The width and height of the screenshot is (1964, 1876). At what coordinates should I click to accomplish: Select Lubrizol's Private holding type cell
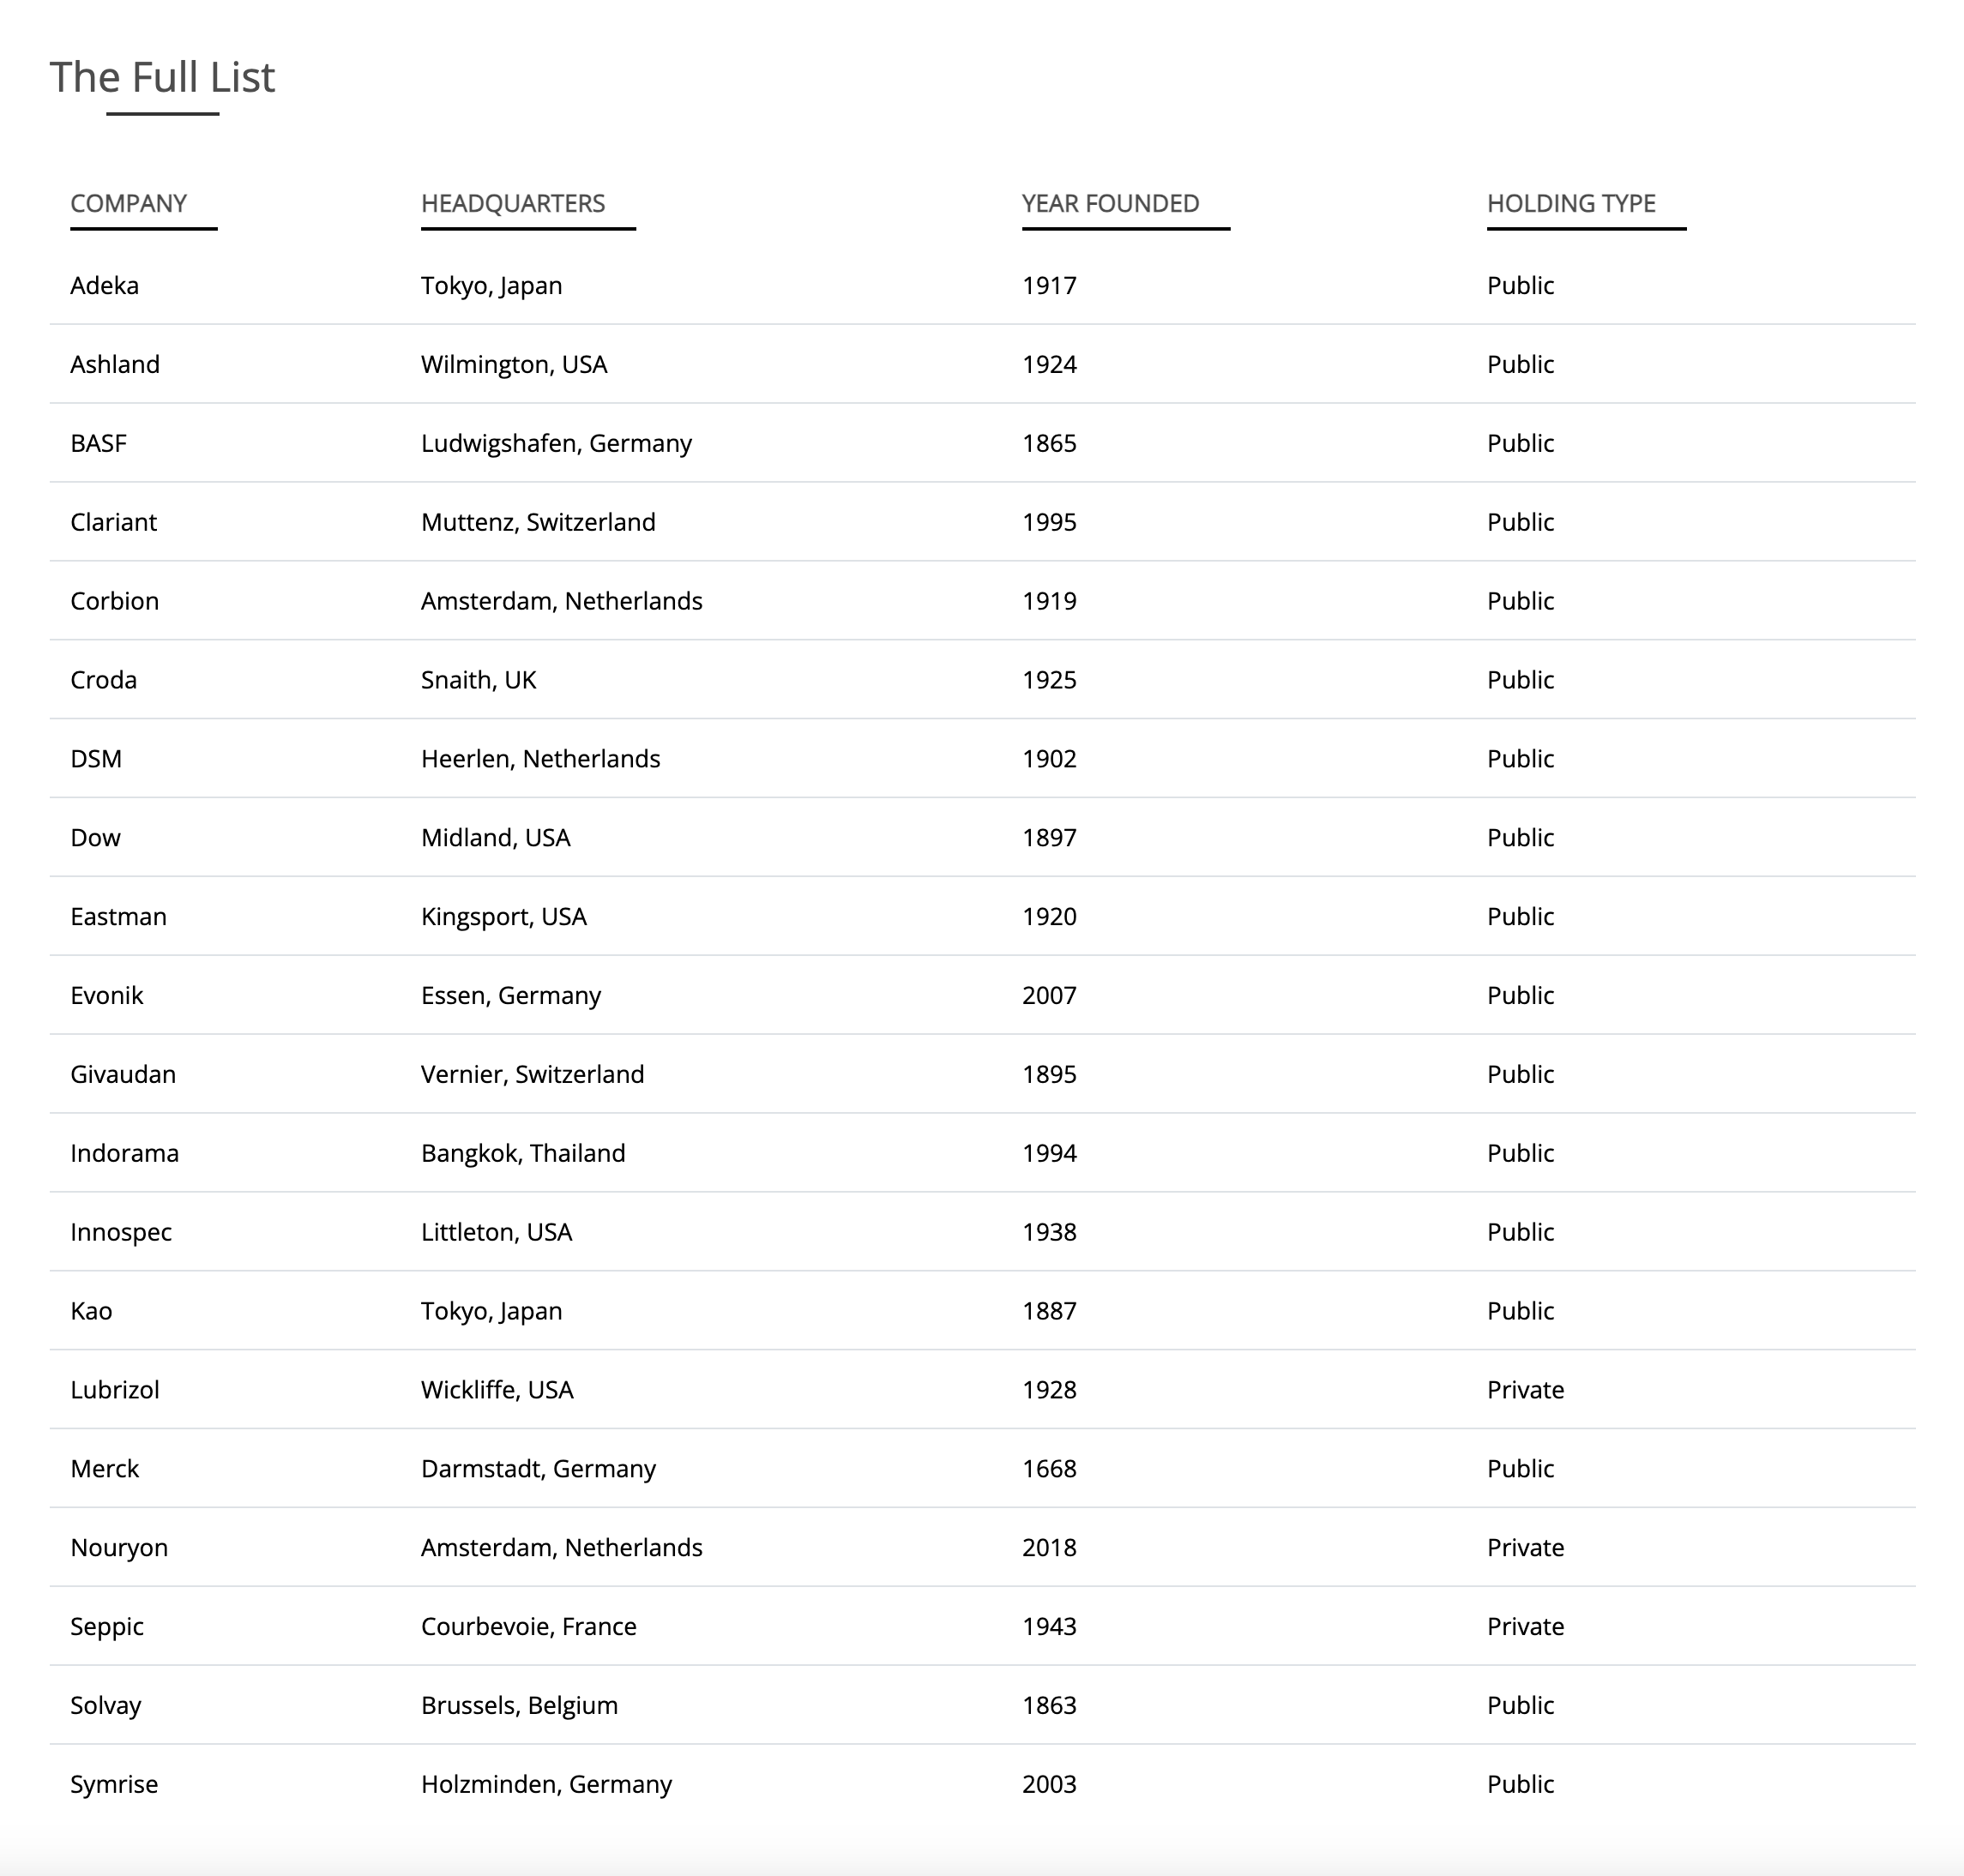1525,1390
